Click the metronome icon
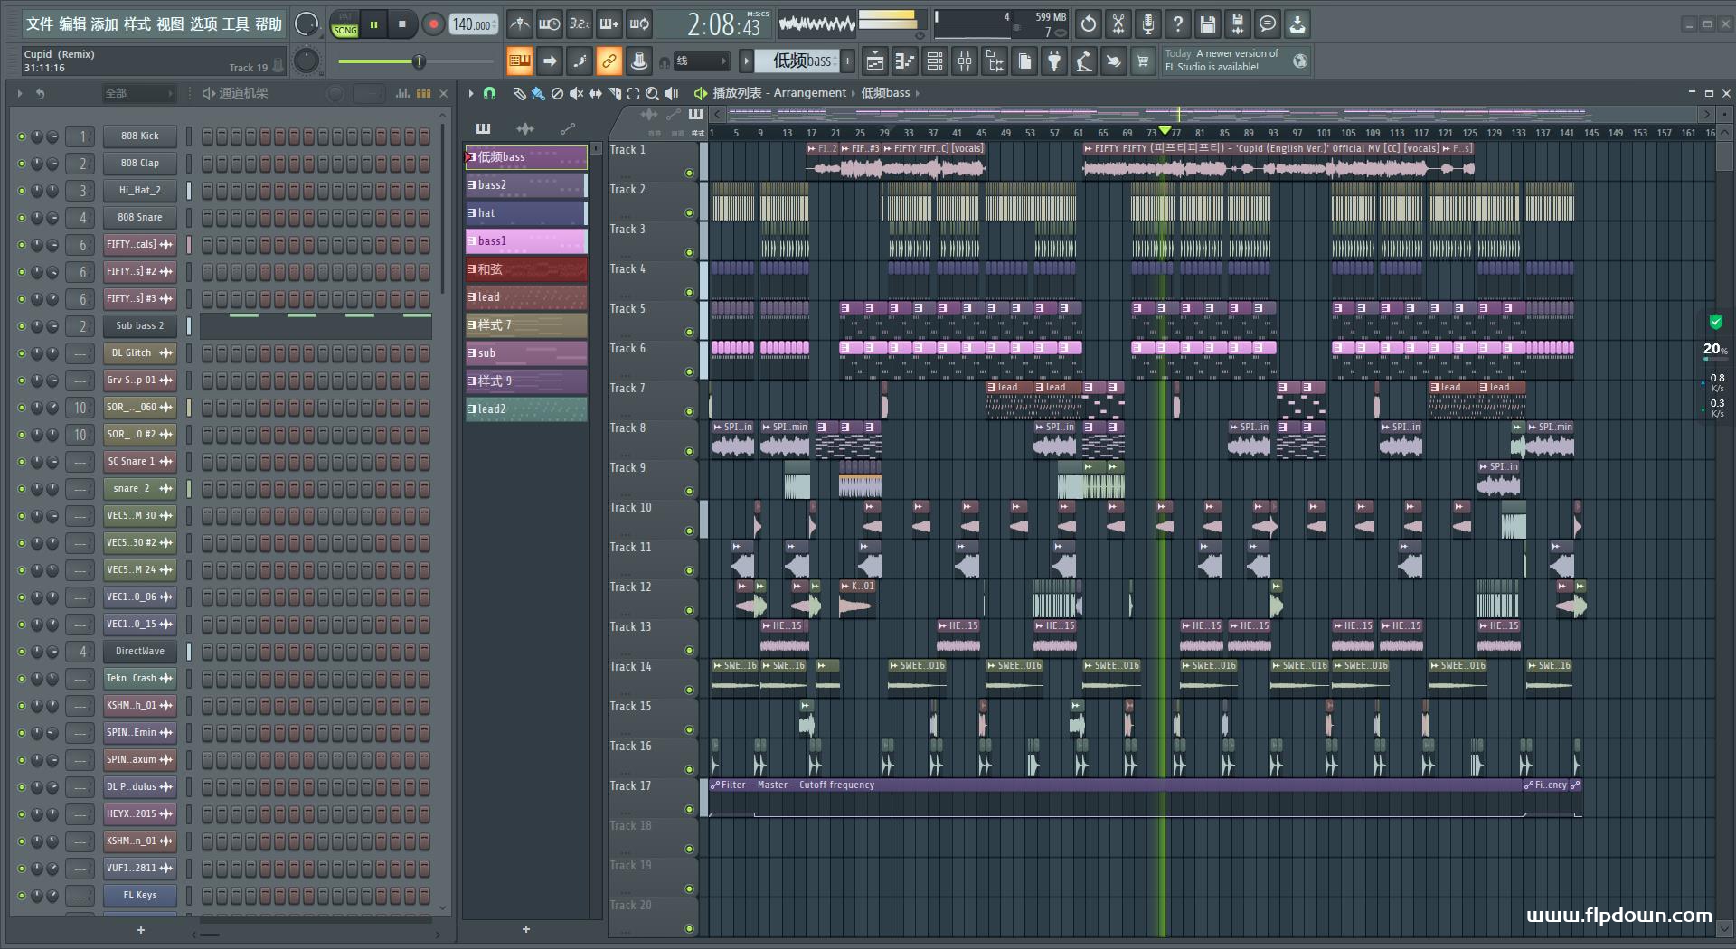The image size is (1736, 949). [x=519, y=24]
